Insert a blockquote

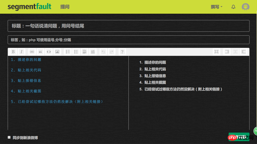coord(40,52)
